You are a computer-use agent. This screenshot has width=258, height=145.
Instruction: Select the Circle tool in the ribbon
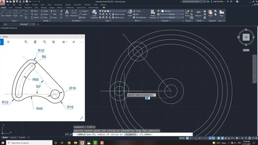point(15,13)
